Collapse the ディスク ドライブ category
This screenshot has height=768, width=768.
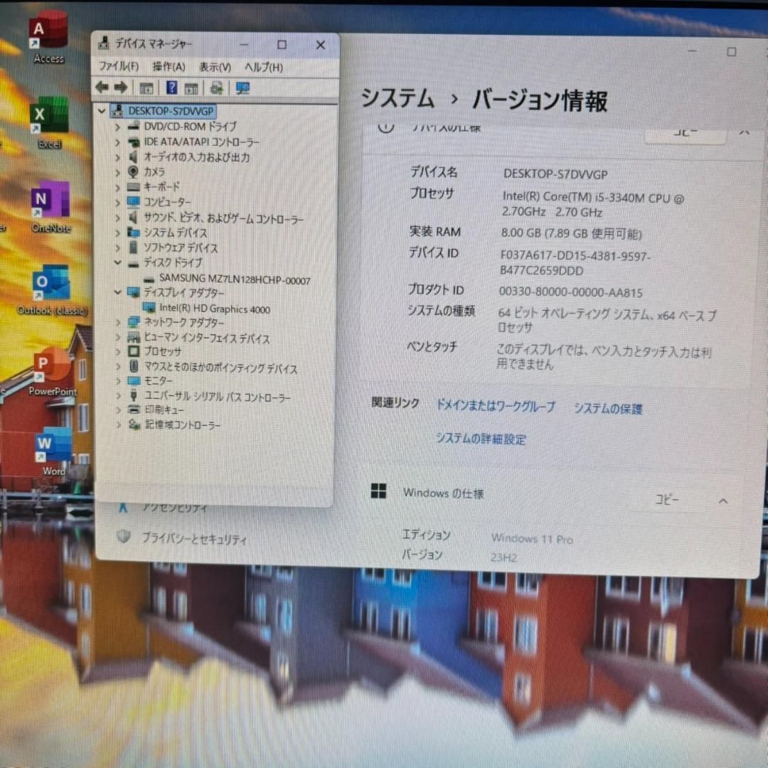click(x=118, y=262)
